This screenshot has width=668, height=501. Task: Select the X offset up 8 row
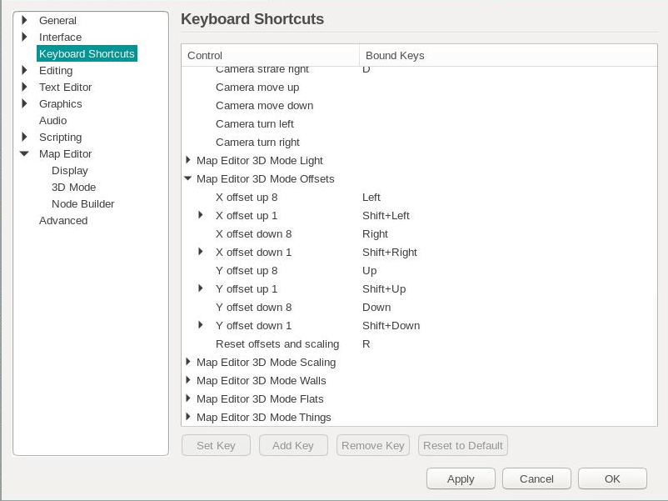click(x=419, y=197)
